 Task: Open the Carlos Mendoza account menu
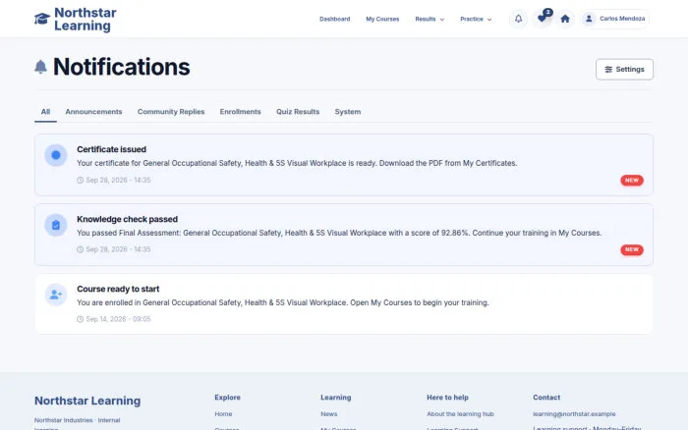(615, 19)
